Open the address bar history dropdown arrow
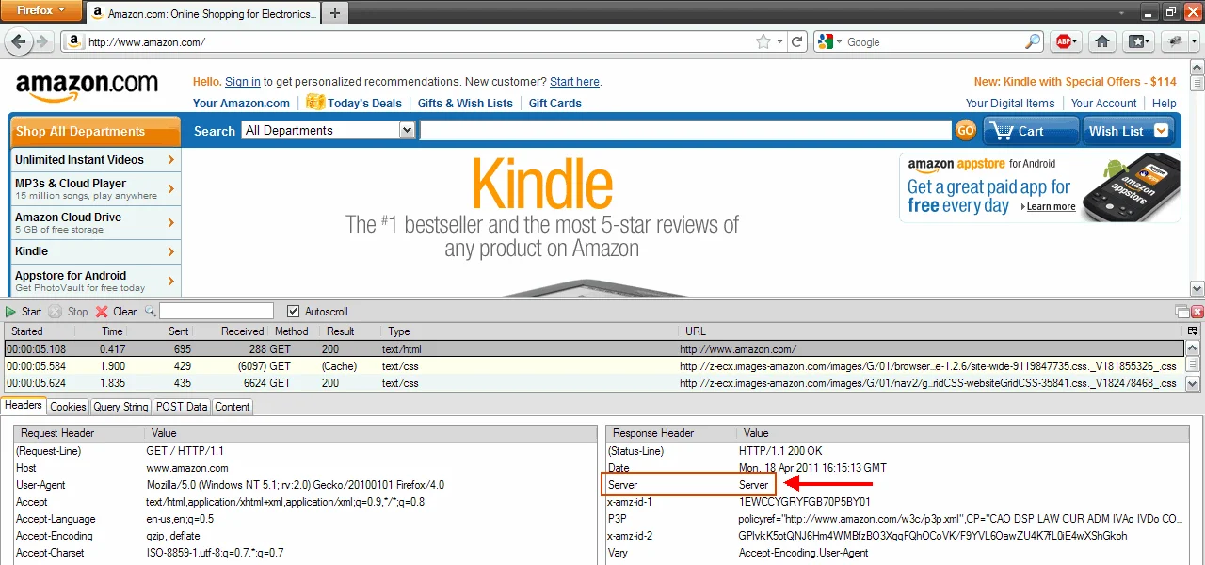 [x=780, y=42]
